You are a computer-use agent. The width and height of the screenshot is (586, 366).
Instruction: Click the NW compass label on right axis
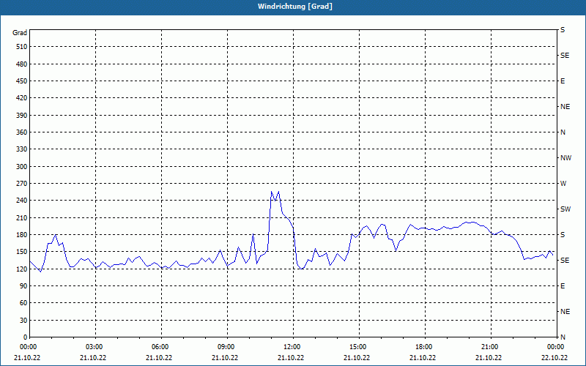pos(565,158)
